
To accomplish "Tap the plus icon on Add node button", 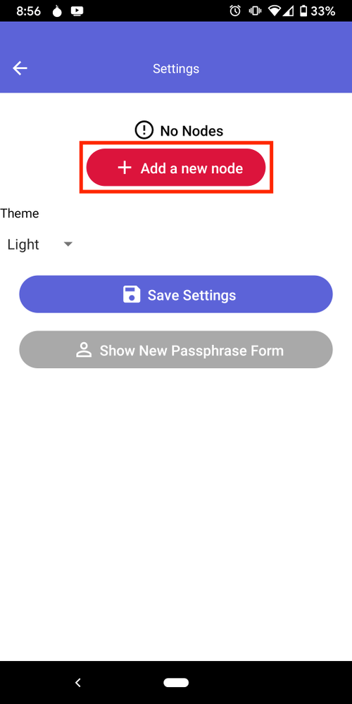I will click(x=125, y=168).
